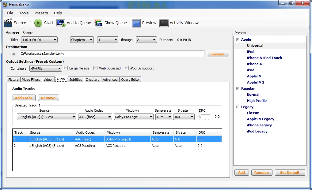Select the High Profile preset
The image size is (312, 190).
257,101
